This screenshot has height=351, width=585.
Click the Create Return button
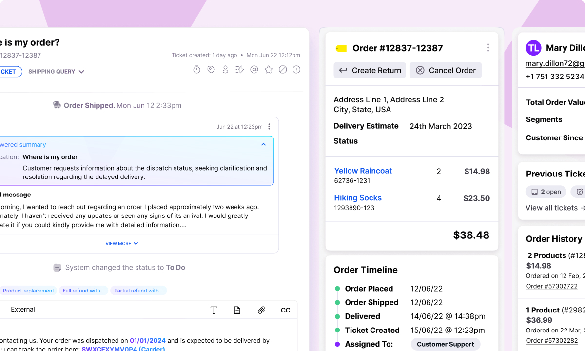pyautogui.click(x=370, y=70)
